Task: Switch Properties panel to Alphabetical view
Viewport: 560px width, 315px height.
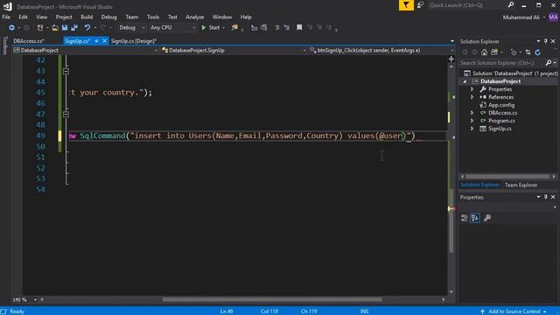Action: (x=475, y=218)
